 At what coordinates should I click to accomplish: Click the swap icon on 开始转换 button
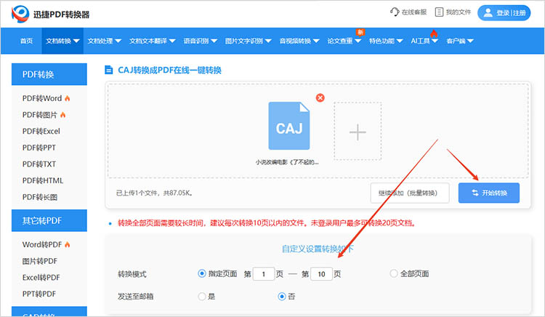click(475, 193)
